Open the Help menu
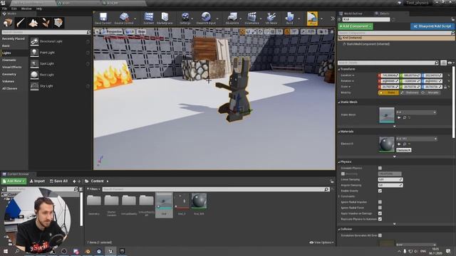The image size is (456, 256). pyautogui.click(x=39, y=9)
